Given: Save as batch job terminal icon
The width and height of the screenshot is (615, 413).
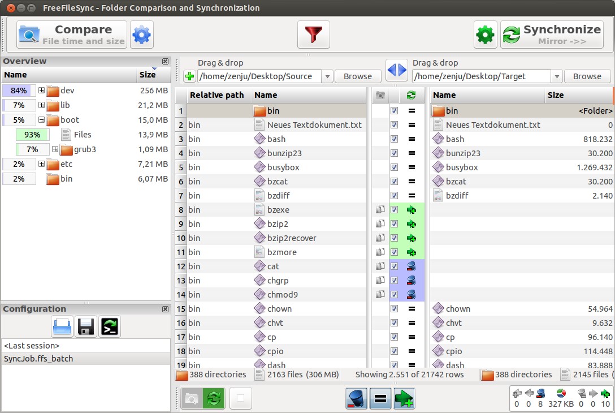Looking at the screenshot, I should click(110, 326).
